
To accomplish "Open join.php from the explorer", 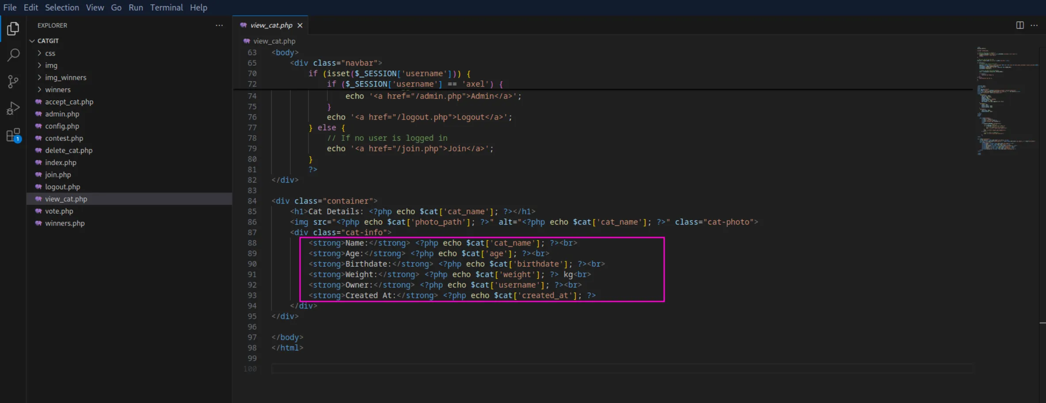I will pyautogui.click(x=58, y=175).
